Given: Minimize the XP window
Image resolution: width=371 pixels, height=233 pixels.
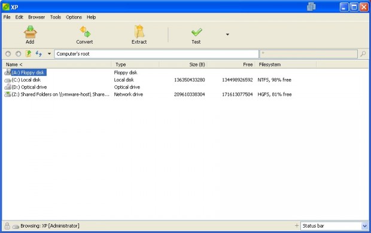Looking at the screenshot, I should click(x=344, y=7).
